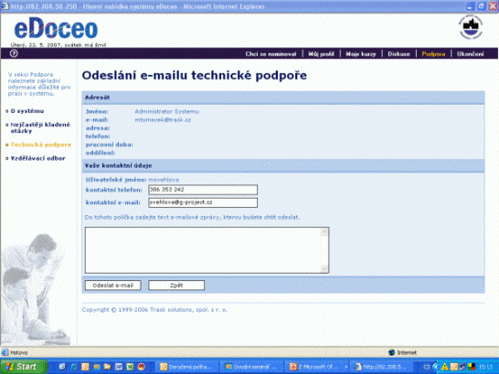Image resolution: width=499 pixels, height=374 pixels.
Task: Open the Moje kurzy menu item
Action: coord(361,54)
